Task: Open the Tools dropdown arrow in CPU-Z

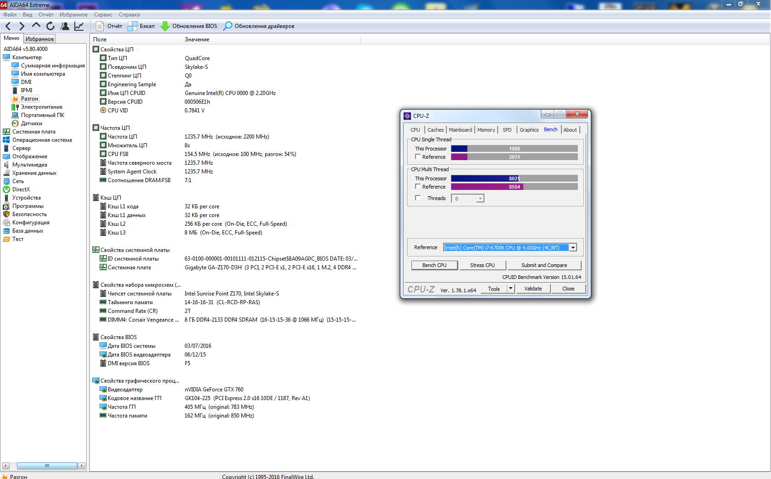Action: click(x=510, y=289)
